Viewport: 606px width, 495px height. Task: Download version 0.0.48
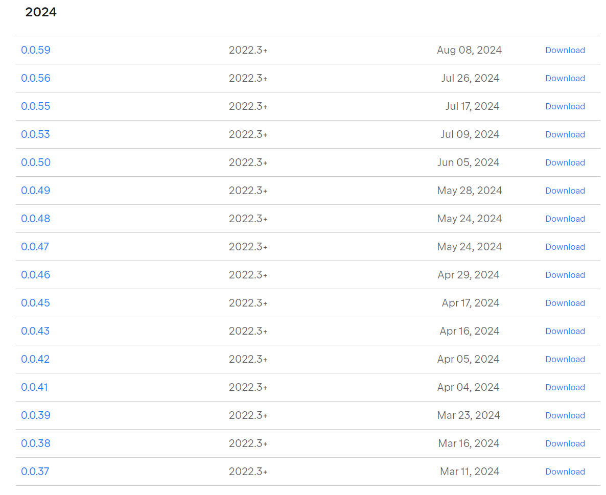click(565, 219)
